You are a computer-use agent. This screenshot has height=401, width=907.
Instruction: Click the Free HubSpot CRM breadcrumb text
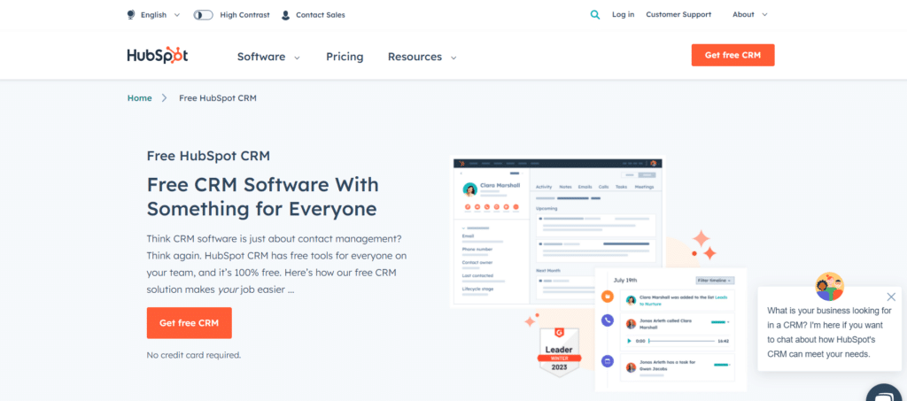(218, 98)
